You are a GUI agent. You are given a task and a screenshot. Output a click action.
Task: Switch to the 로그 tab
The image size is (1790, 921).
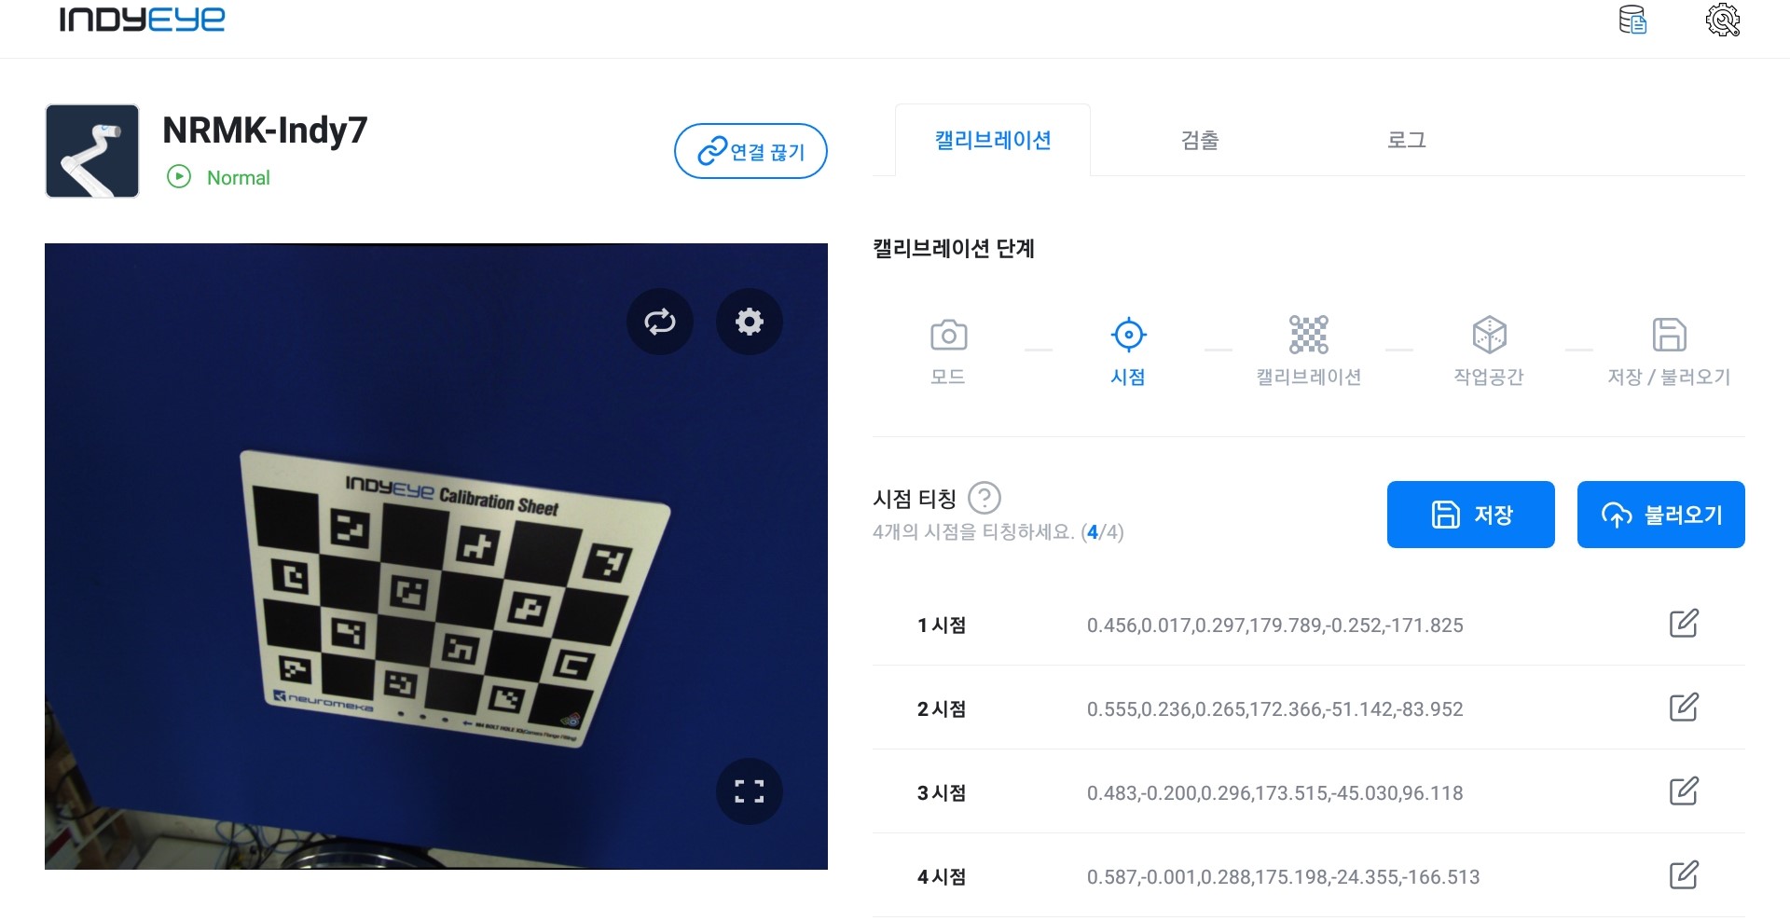coord(1407,140)
